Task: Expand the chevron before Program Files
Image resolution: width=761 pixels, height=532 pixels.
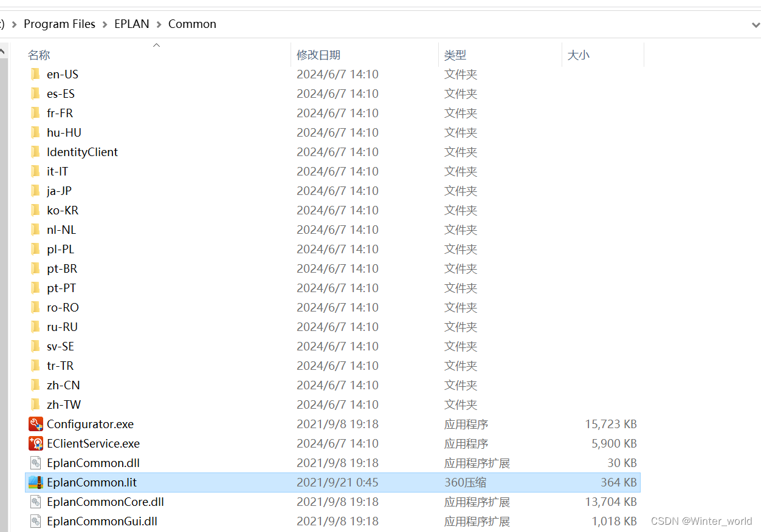Action: 14,24
